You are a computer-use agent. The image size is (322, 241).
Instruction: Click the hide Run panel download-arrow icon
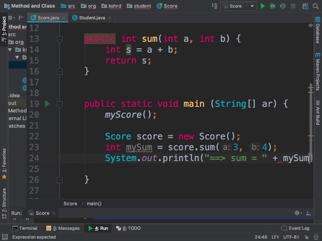[x=308, y=213]
